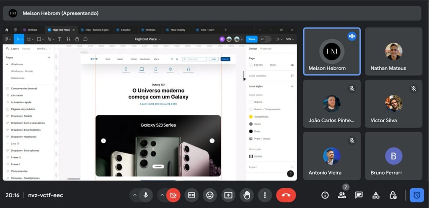Image resolution: width=429 pixels, height=208 pixels.
Task: Enable closed captions in the meeting
Action: (191, 195)
